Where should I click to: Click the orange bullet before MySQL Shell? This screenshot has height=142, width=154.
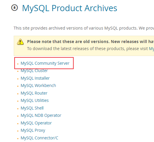[18, 109]
